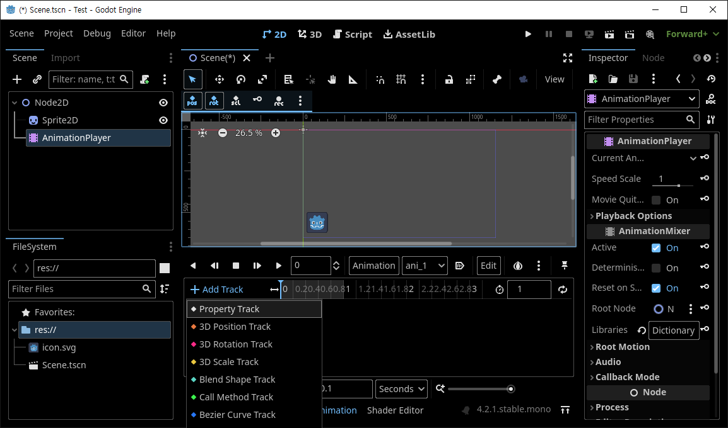This screenshot has height=428, width=728.
Task: Open the canvas View button
Action: pyautogui.click(x=555, y=79)
